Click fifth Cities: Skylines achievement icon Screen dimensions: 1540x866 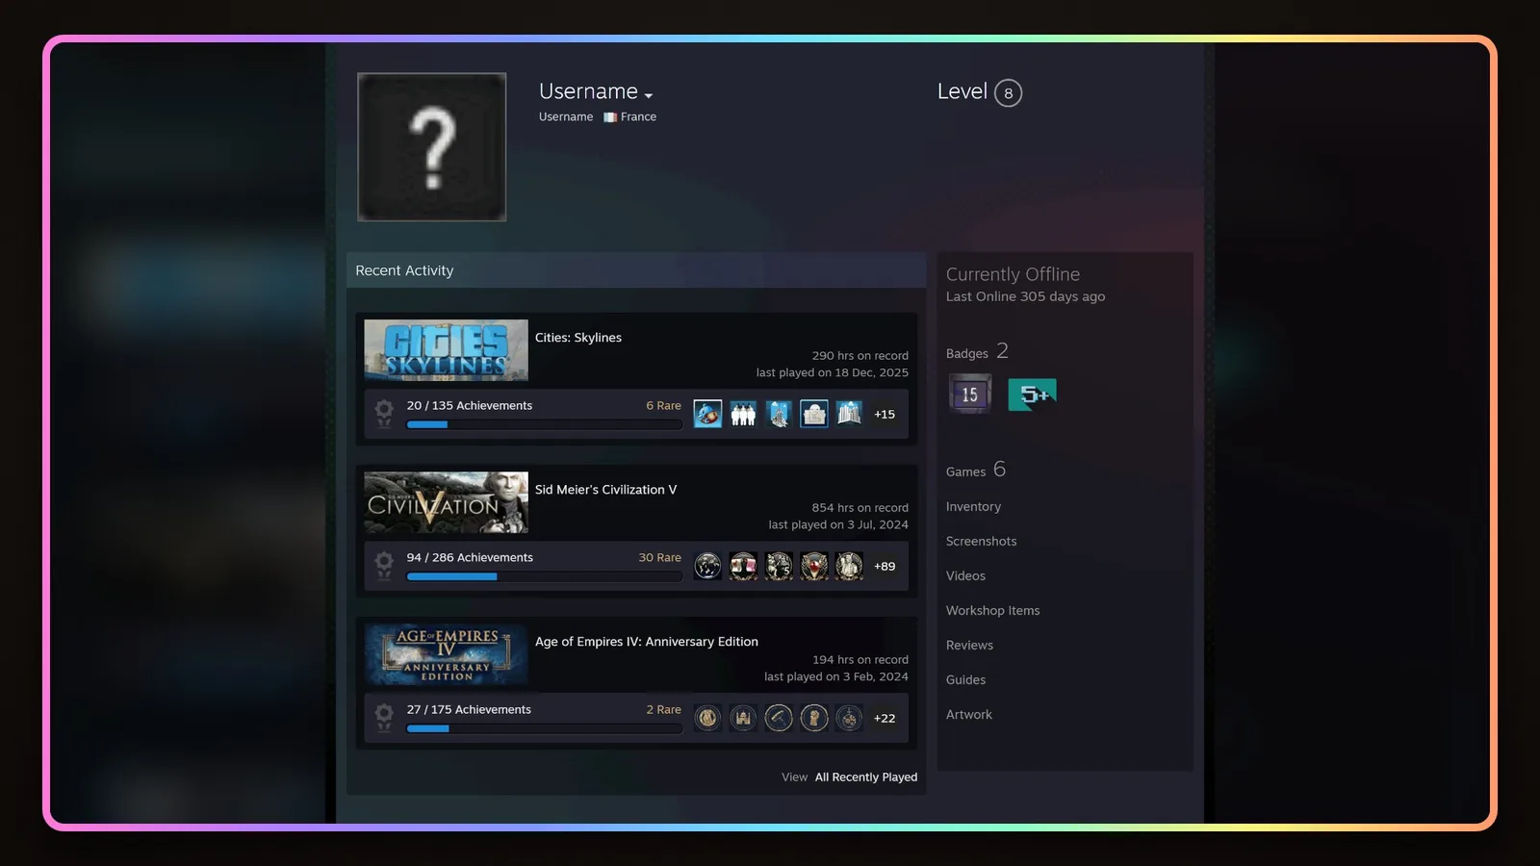point(849,415)
